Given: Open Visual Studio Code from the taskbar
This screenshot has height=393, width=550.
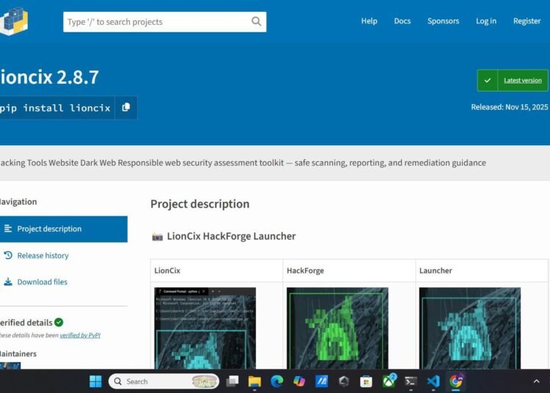Looking at the screenshot, I should pyautogui.click(x=433, y=381).
